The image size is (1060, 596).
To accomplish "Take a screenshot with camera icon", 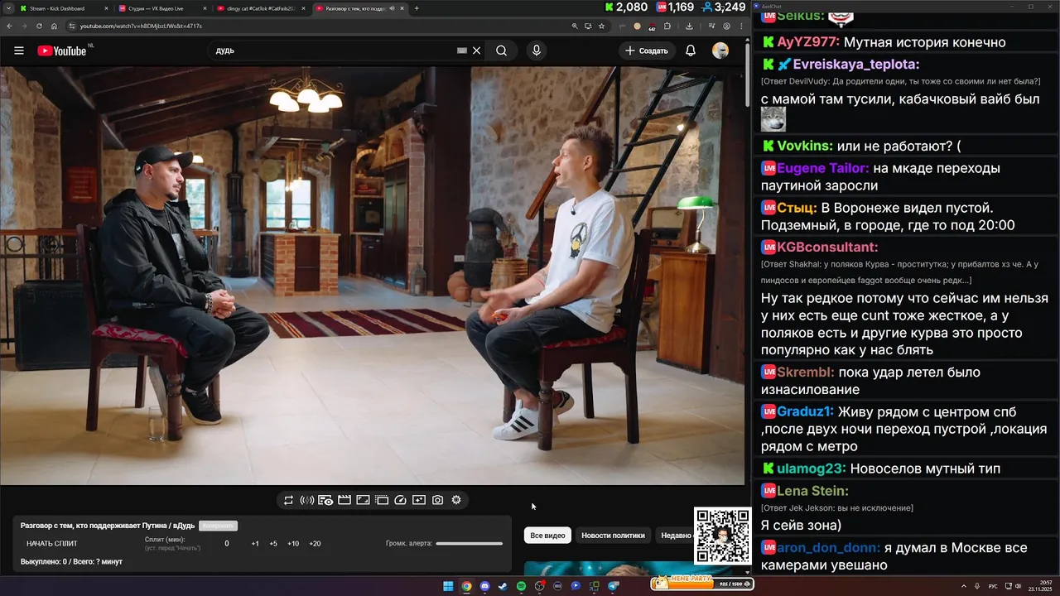I will point(437,500).
